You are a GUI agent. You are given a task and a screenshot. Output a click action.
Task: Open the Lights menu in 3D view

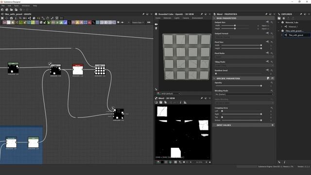(177, 18)
